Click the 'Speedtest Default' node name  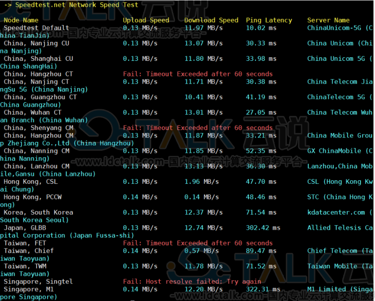pyautogui.click(x=36, y=28)
